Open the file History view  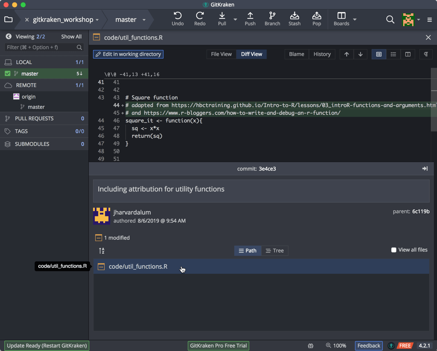click(x=322, y=54)
